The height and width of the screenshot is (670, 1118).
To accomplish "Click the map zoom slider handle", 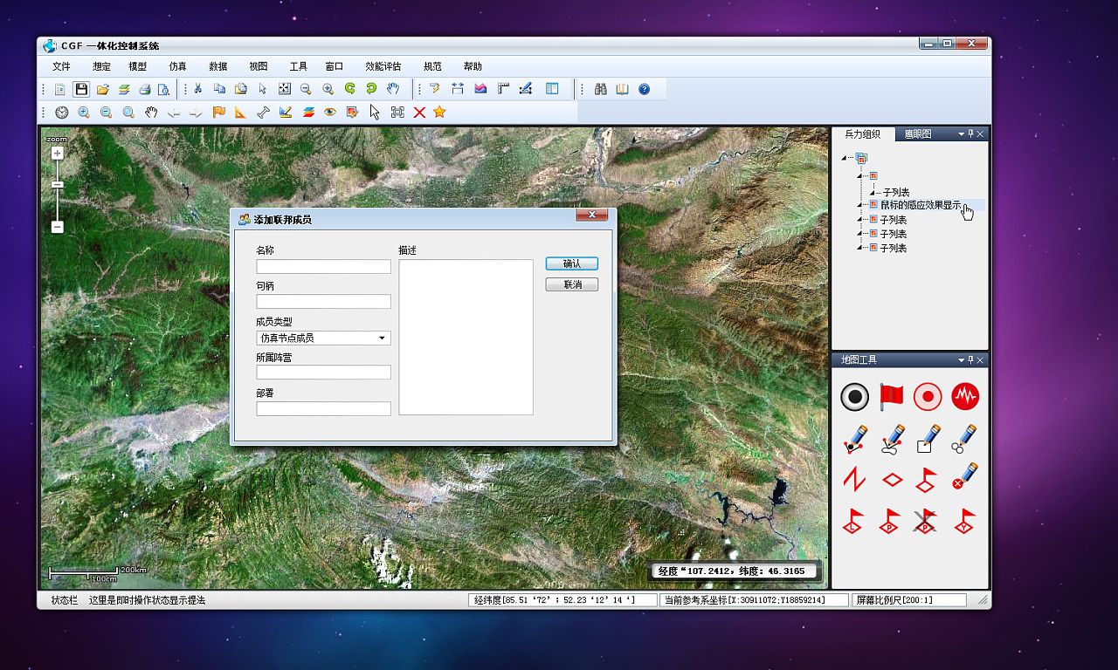I will coord(57,185).
